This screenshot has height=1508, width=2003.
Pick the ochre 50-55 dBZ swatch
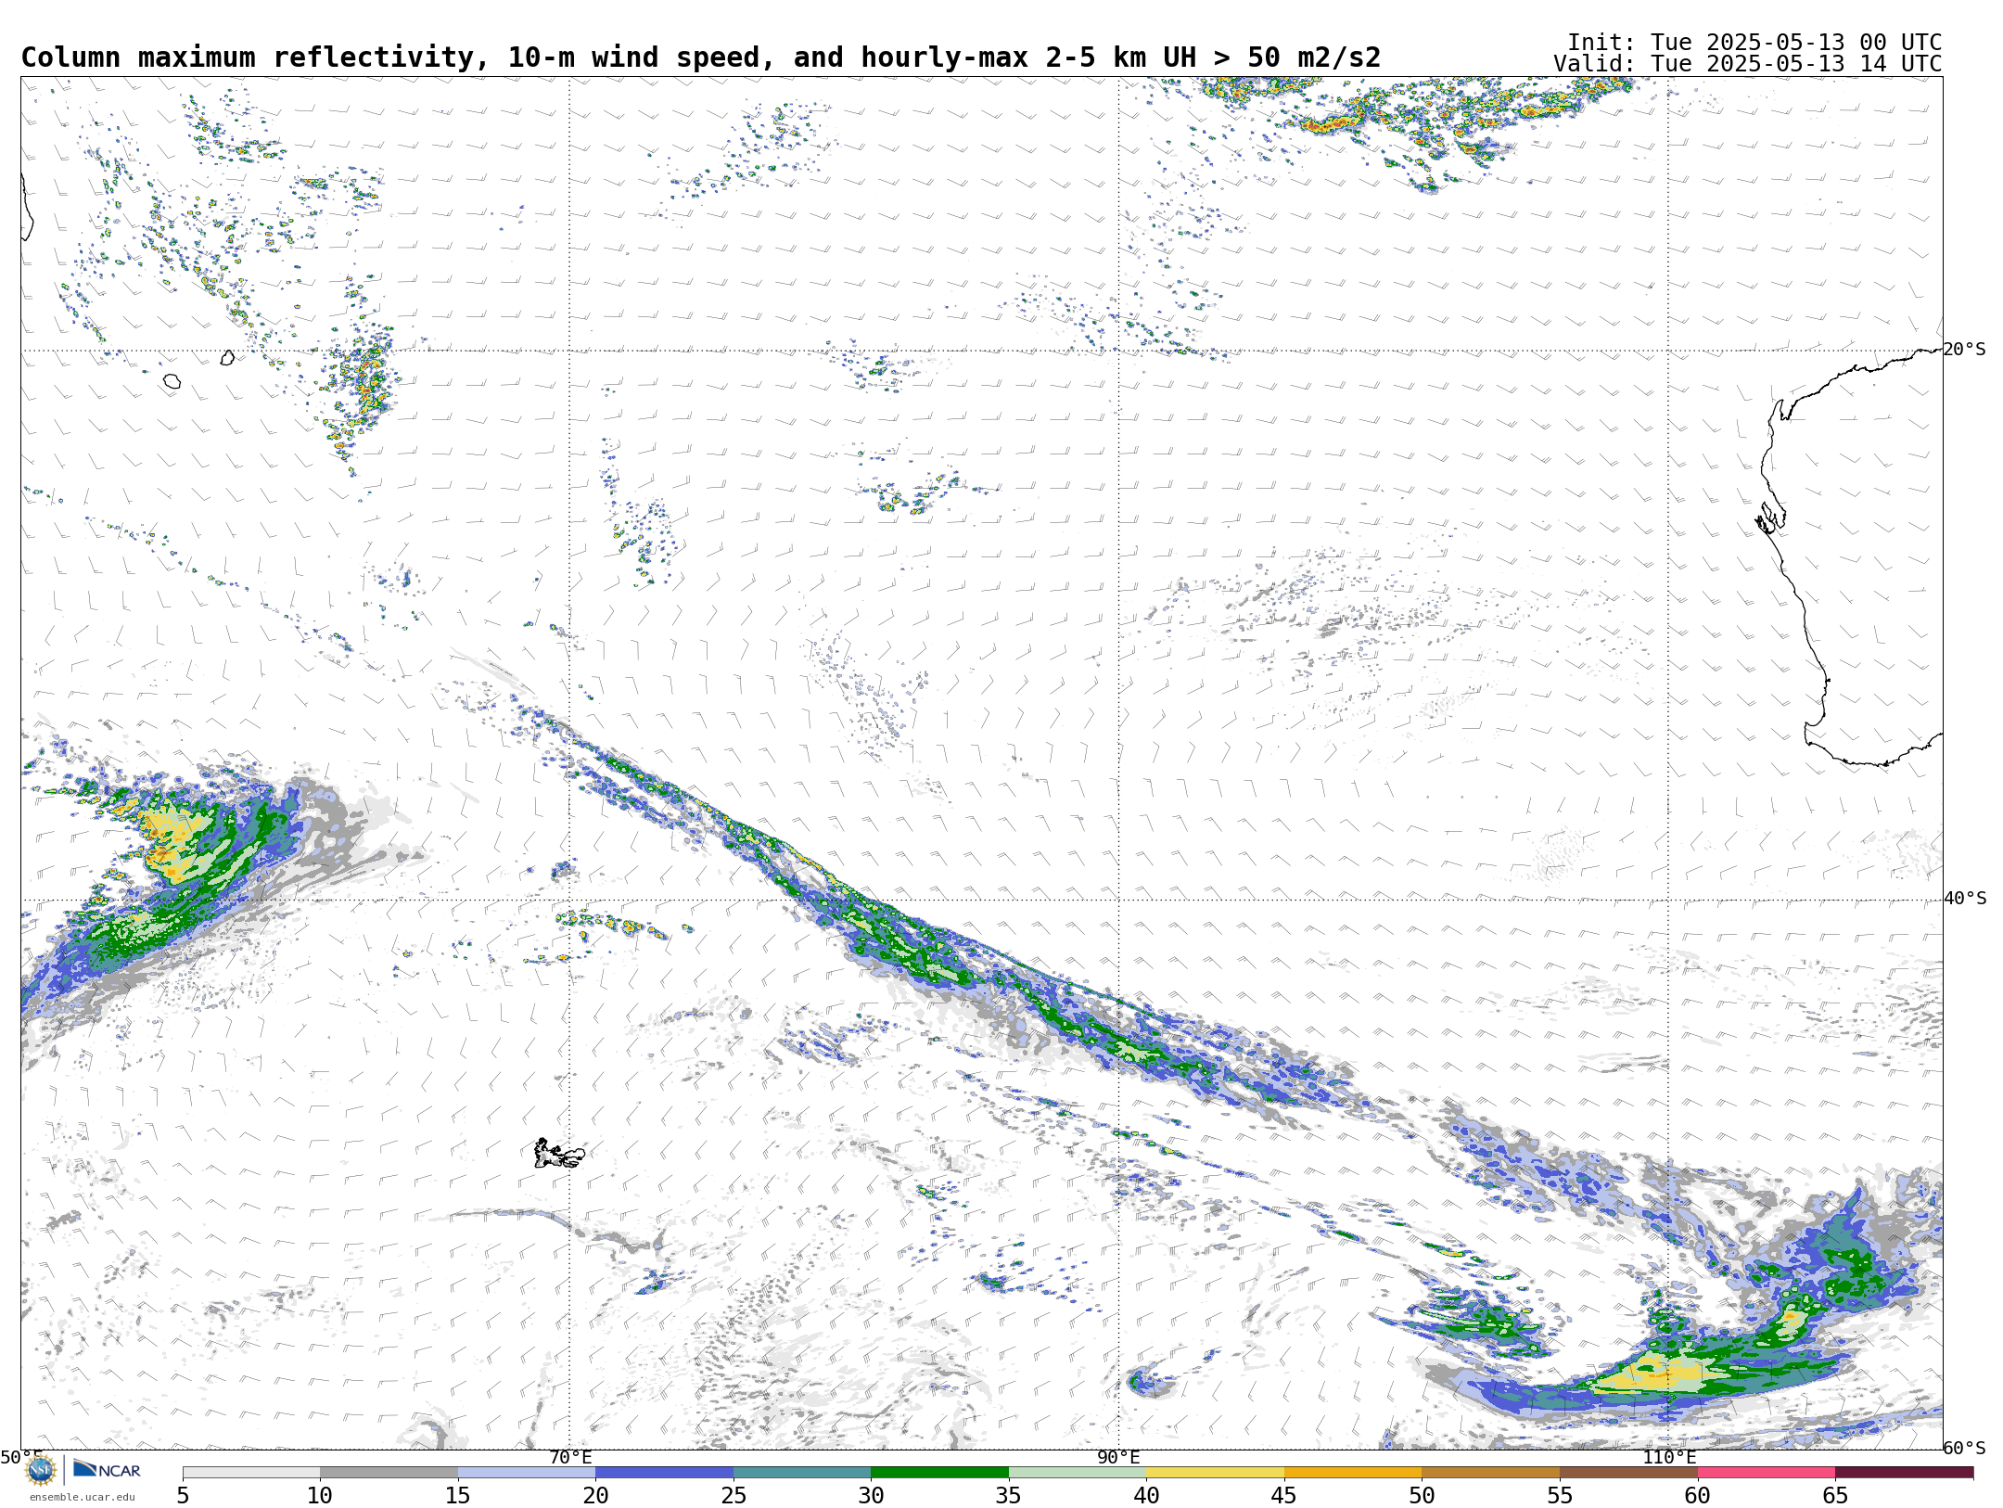point(1490,1473)
